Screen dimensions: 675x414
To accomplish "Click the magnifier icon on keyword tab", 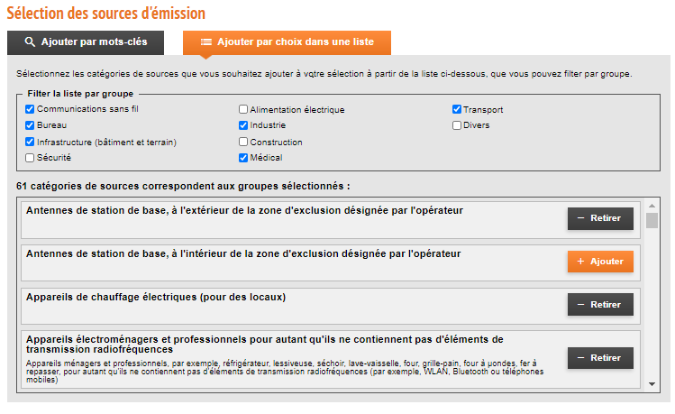I will [30, 42].
